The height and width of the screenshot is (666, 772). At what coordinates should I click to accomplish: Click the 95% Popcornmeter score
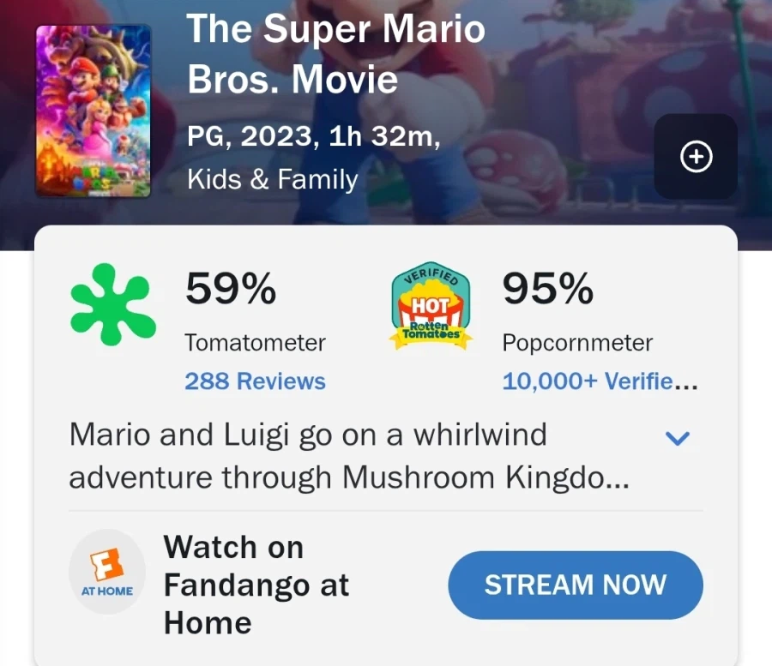pyautogui.click(x=547, y=290)
